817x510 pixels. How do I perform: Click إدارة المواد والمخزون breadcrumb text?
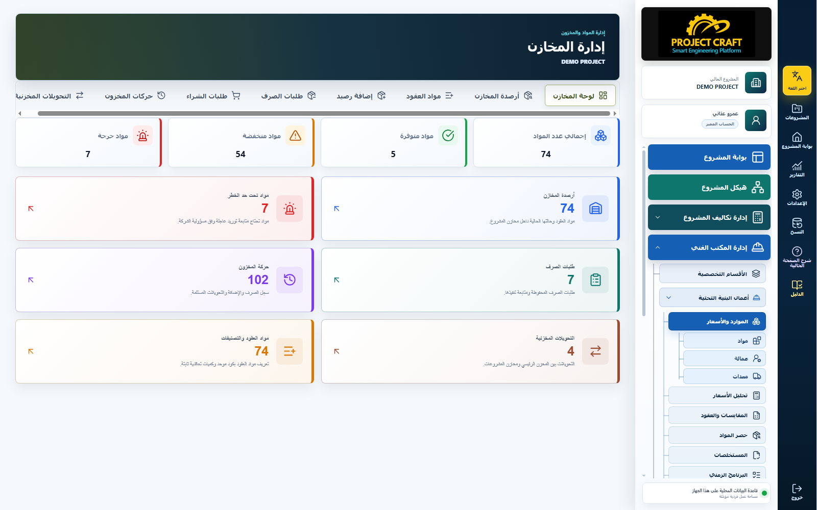coord(583,33)
